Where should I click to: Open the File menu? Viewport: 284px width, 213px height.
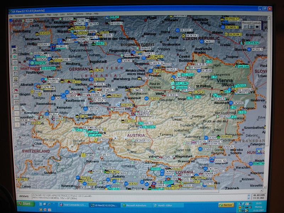pos(11,16)
